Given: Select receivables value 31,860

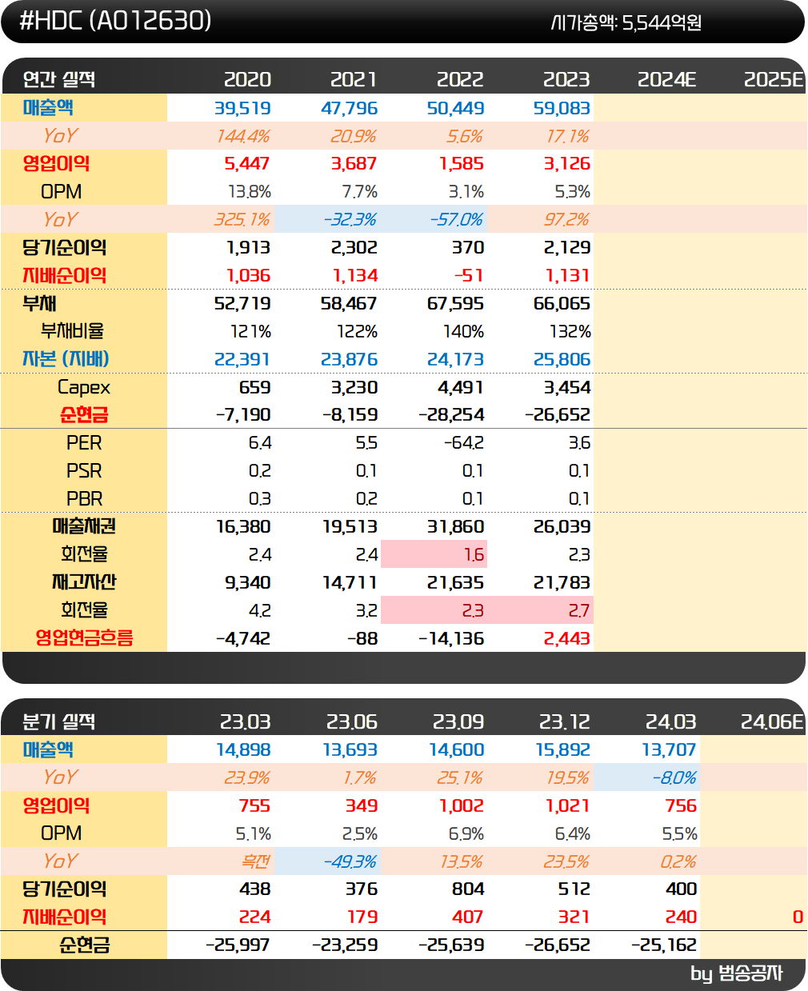Looking at the screenshot, I should [x=455, y=527].
